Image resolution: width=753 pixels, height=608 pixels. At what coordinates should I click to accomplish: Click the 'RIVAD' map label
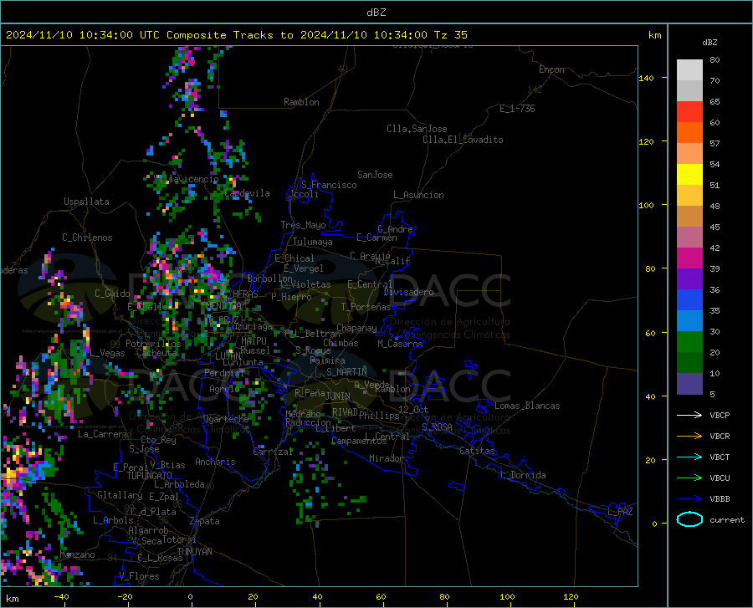click(345, 412)
